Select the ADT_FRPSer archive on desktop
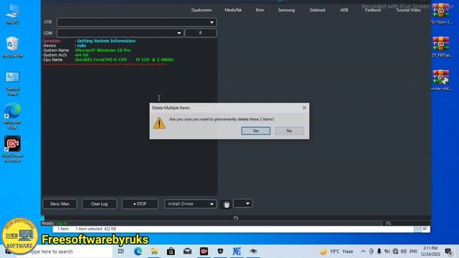This screenshot has height=258, width=459. [x=442, y=47]
